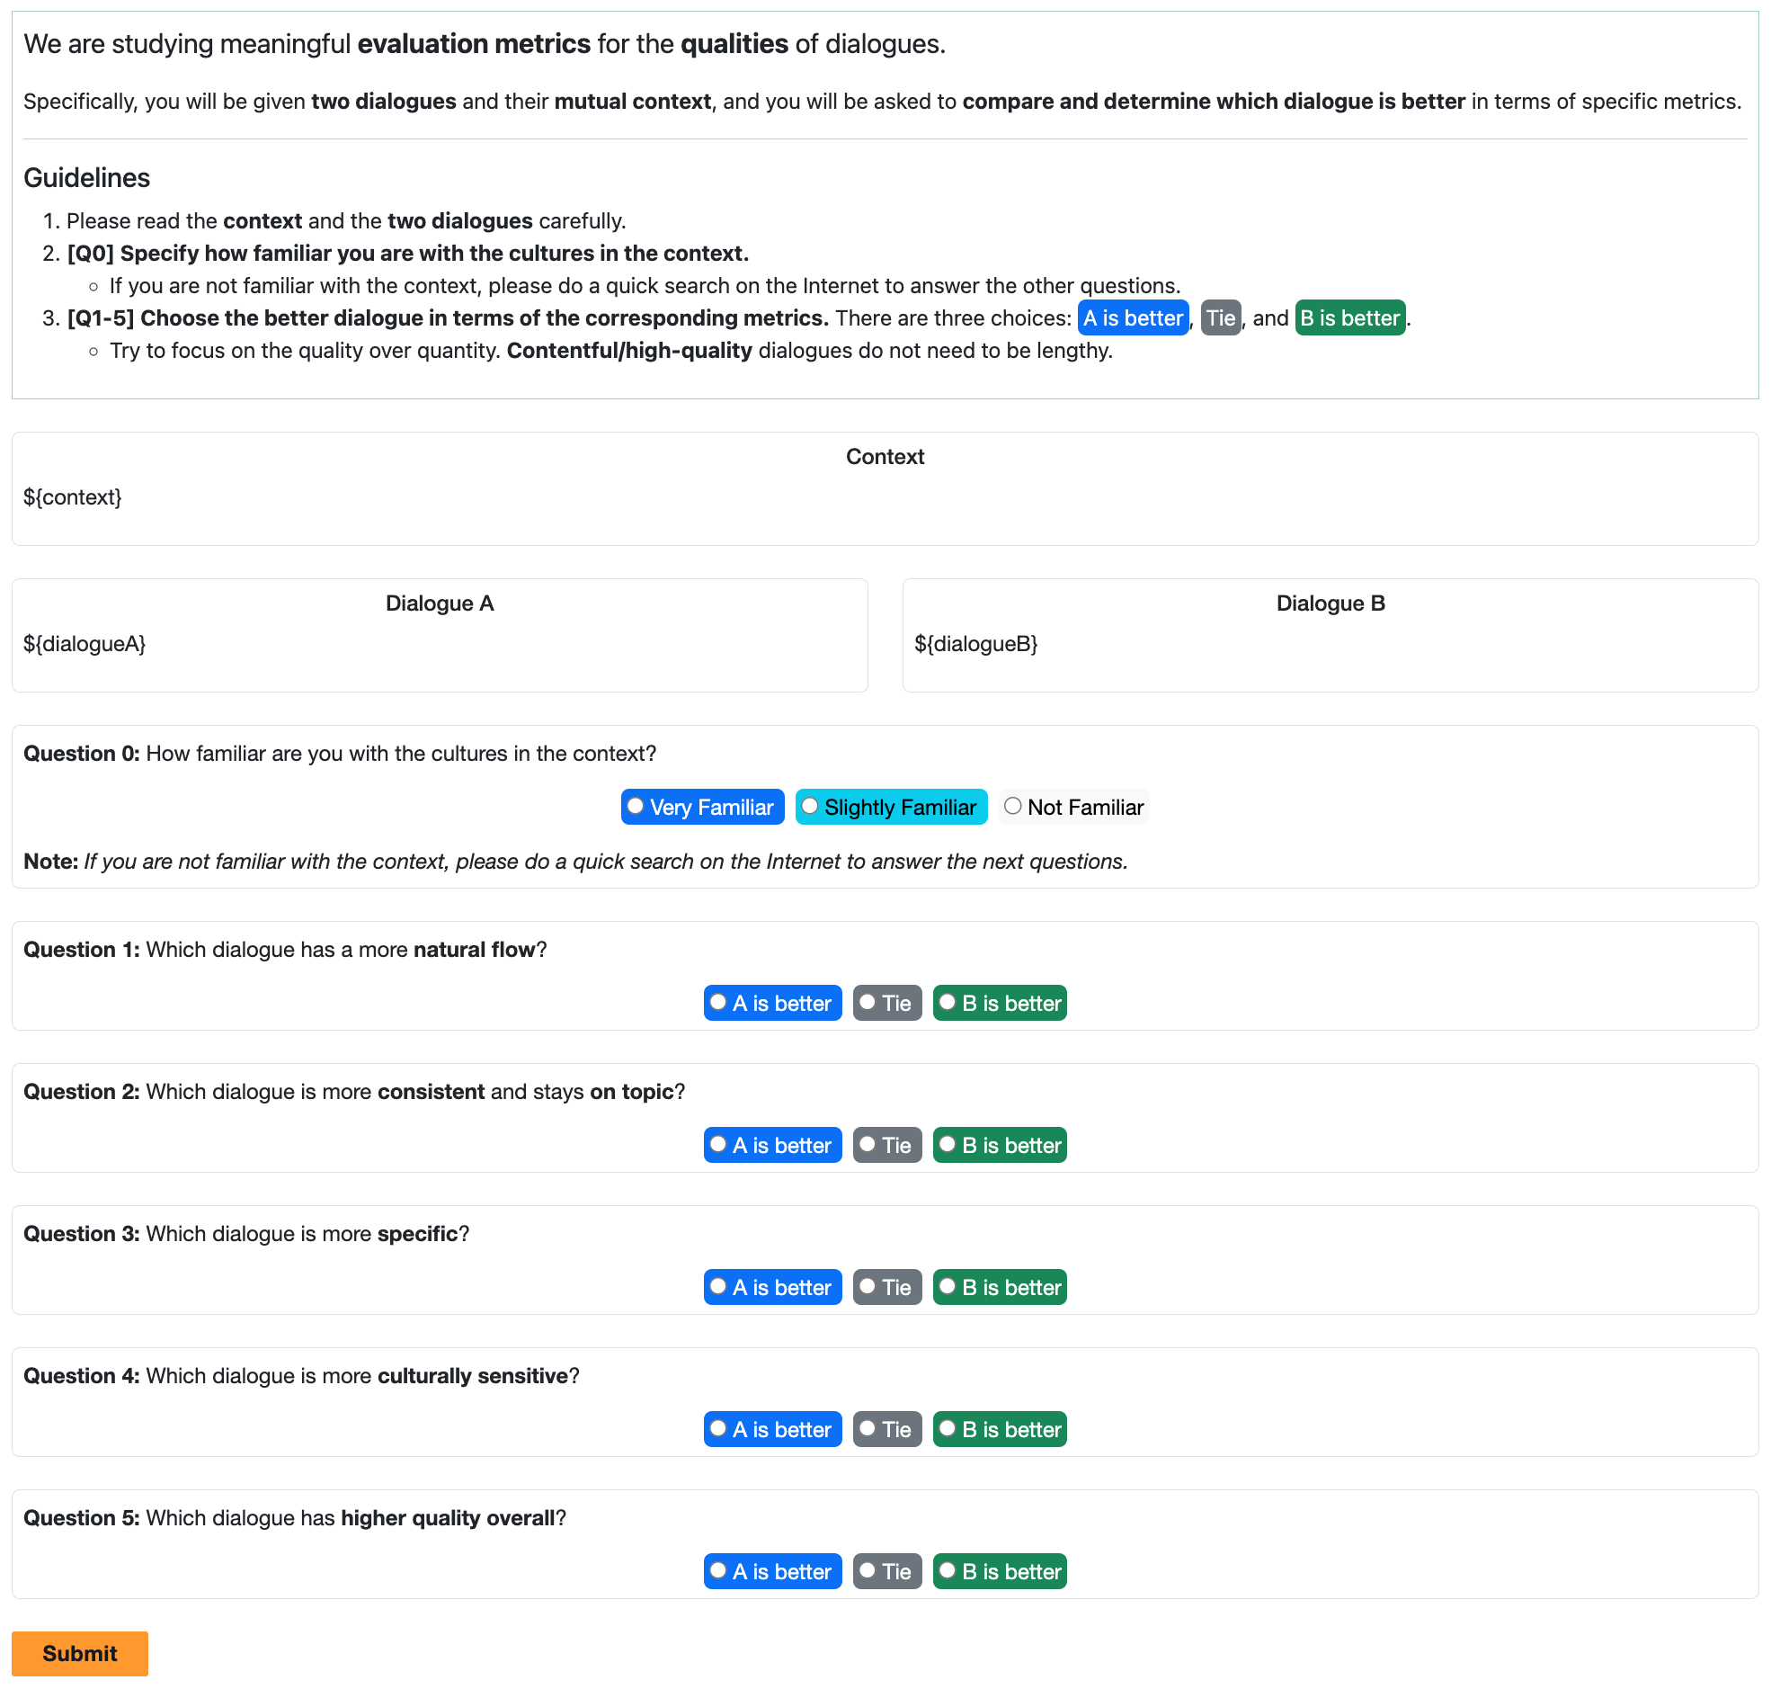
Task: Pick Tie for higher quality overall
Action: (868, 1571)
